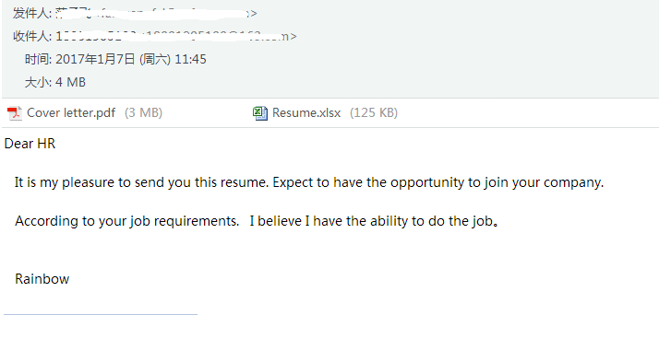Select the 发件人 sender label
659x350 pixels.
tap(32, 14)
